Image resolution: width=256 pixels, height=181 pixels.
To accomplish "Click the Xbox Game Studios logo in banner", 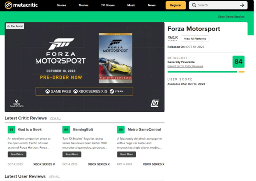I will click(x=17, y=104).
